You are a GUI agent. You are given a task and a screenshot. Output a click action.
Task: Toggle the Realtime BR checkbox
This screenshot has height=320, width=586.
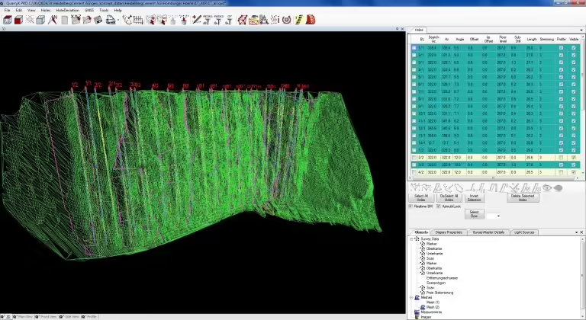(411, 206)
